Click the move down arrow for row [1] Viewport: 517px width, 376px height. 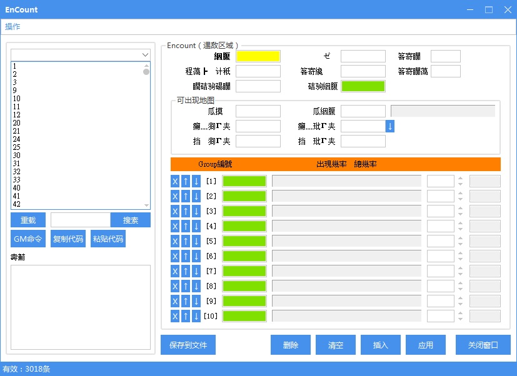(x=196, y=181)
